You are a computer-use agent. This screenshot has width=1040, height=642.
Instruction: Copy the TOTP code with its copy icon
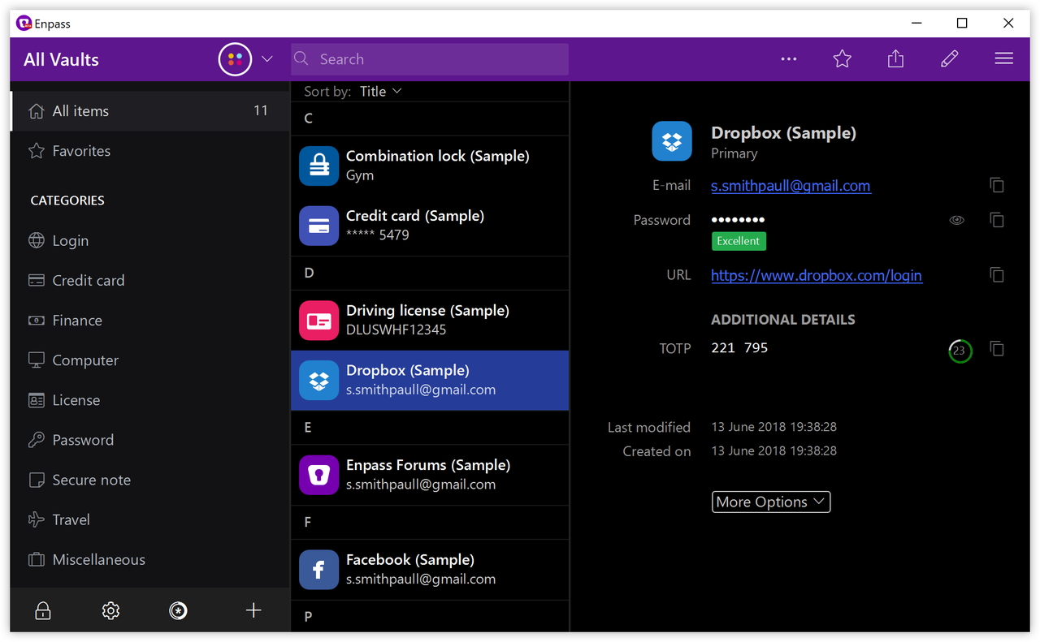(997, 349)
